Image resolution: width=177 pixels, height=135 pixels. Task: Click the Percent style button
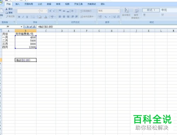[105, 17]
